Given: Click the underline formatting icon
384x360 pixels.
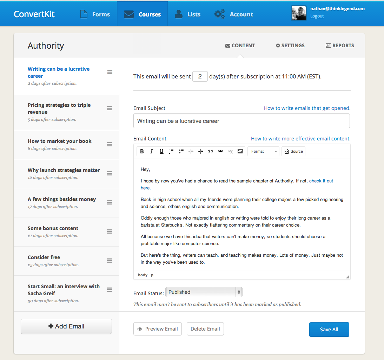Looking at the screenshot, I should [x=161, y=151].
